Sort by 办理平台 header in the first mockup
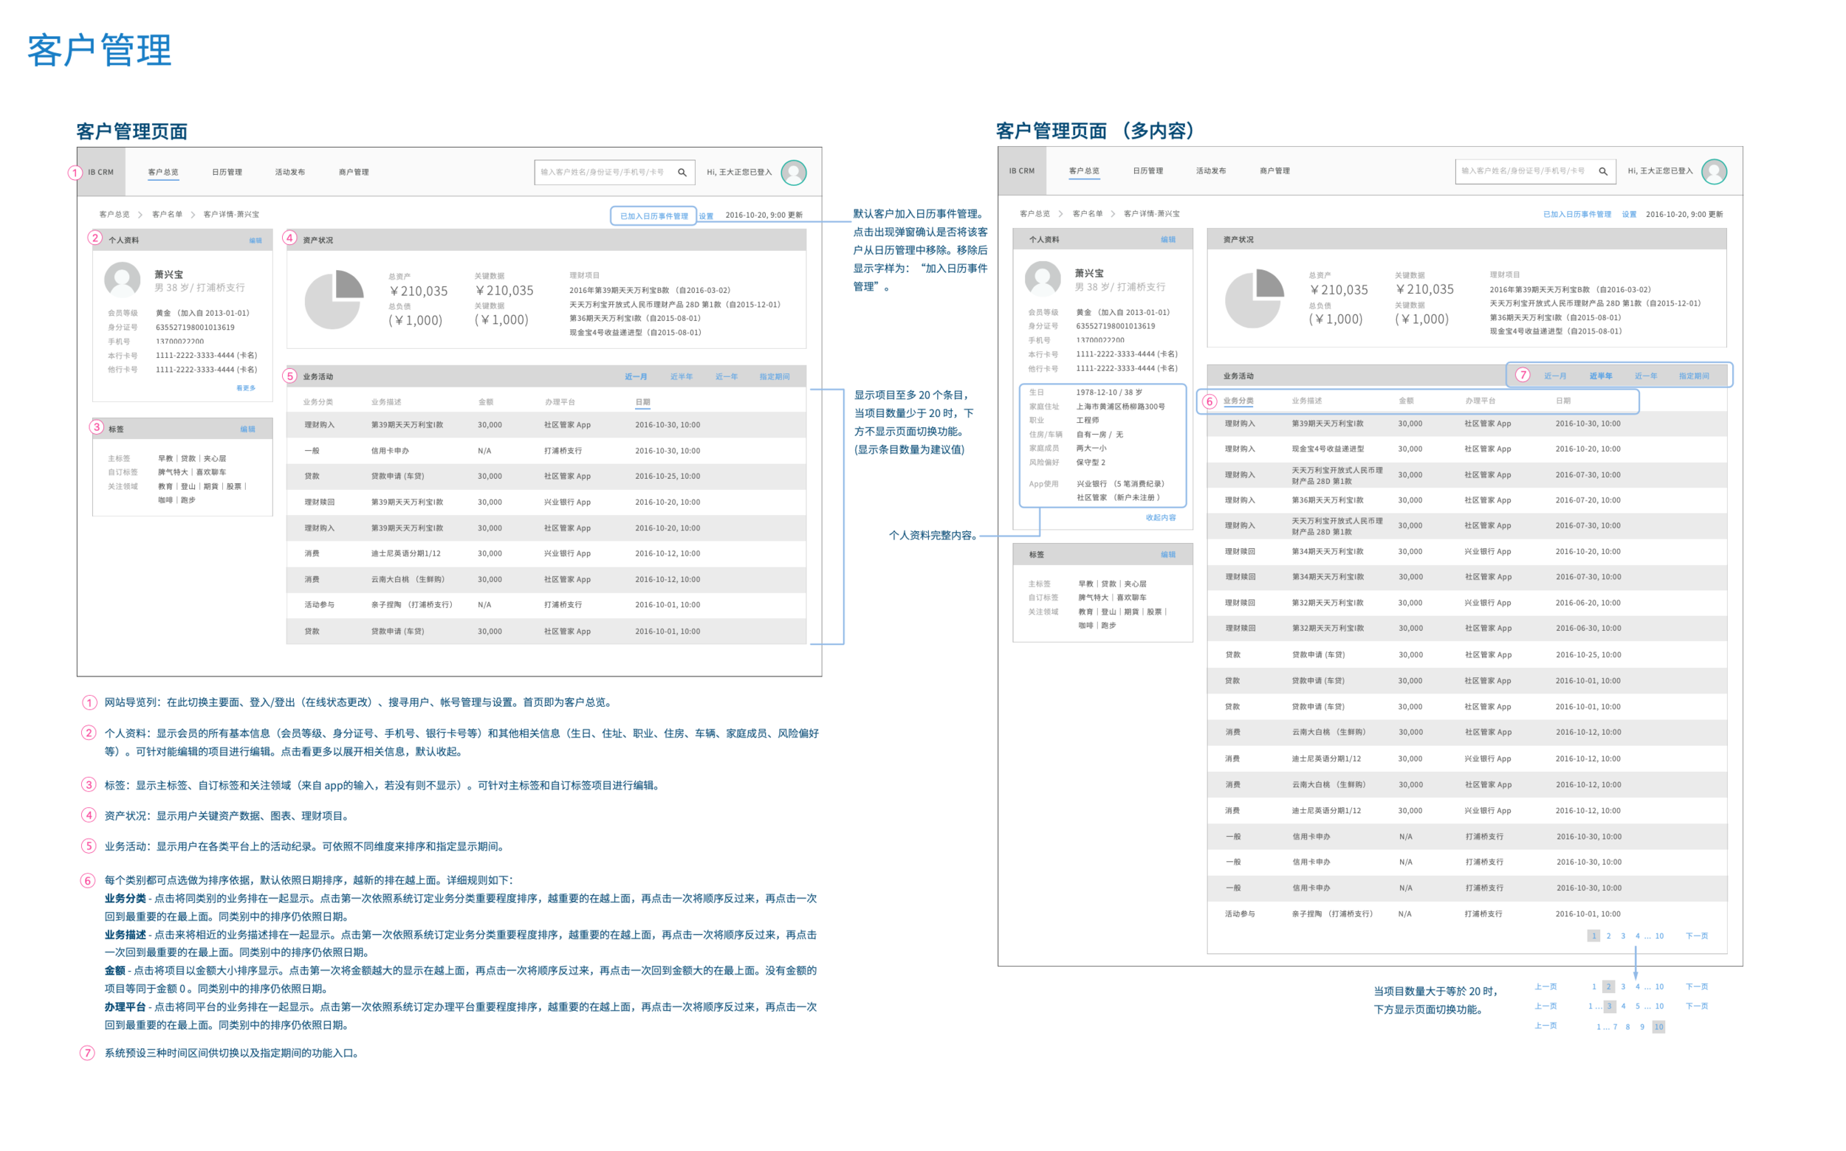 (x=560, y=402)
